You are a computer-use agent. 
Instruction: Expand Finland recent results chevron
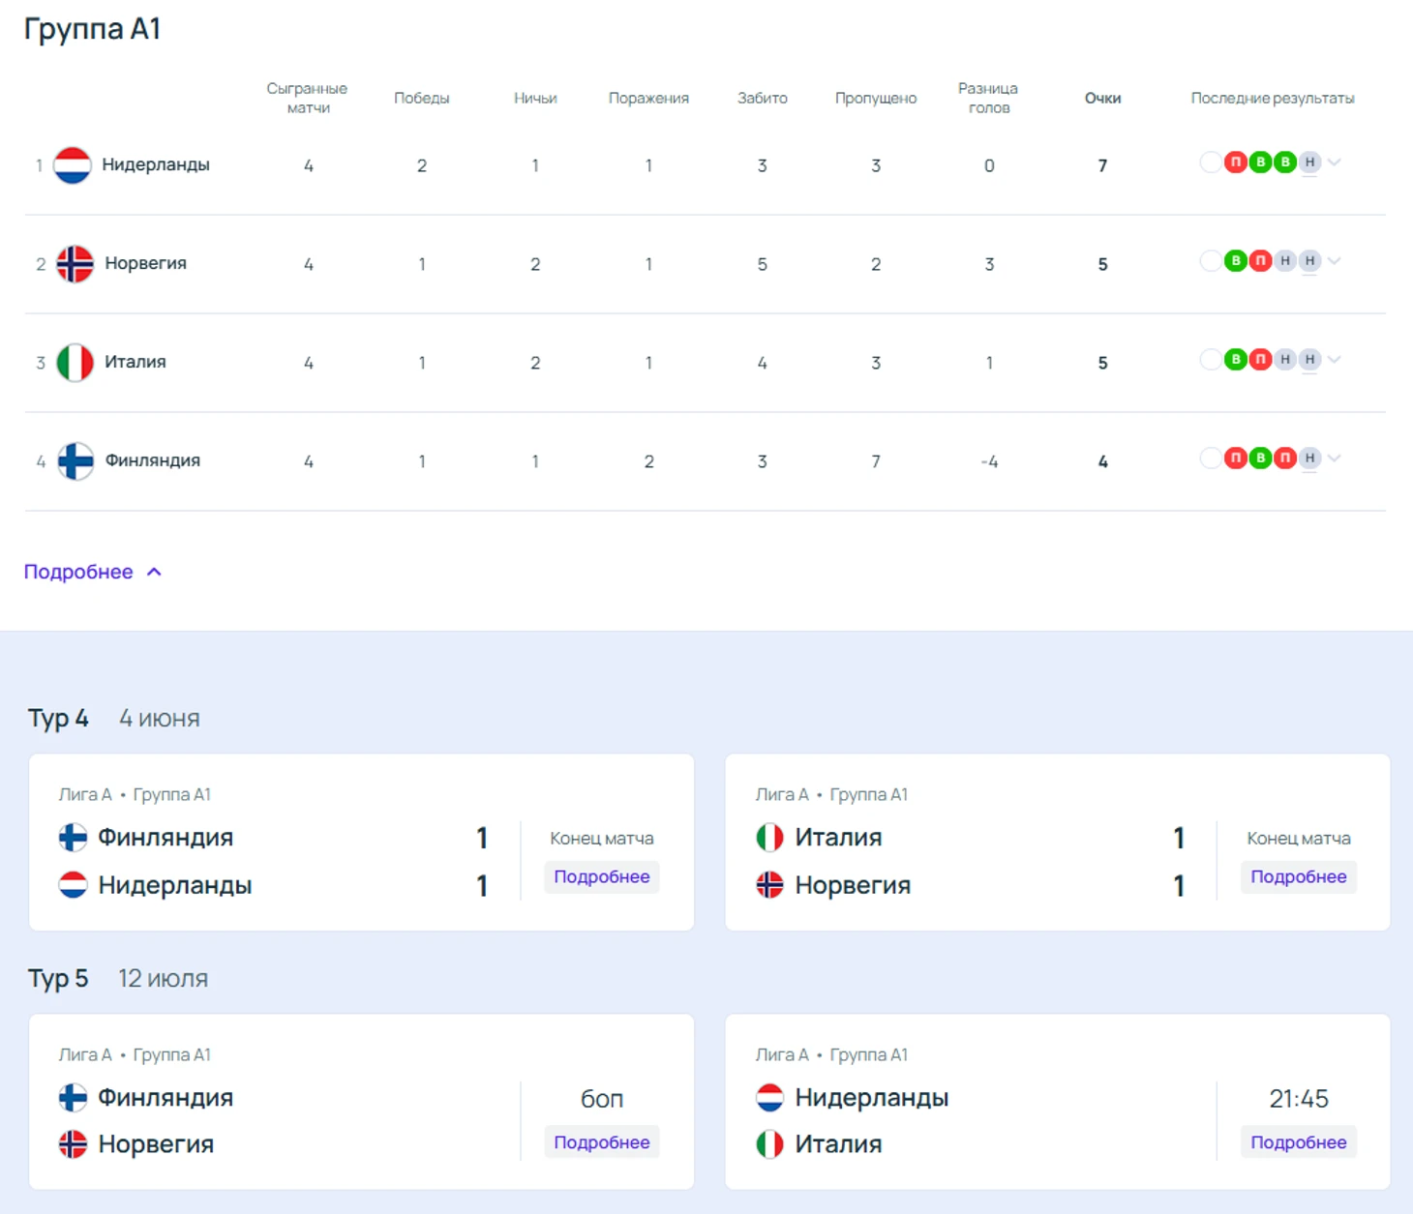tap(1335, 459)
